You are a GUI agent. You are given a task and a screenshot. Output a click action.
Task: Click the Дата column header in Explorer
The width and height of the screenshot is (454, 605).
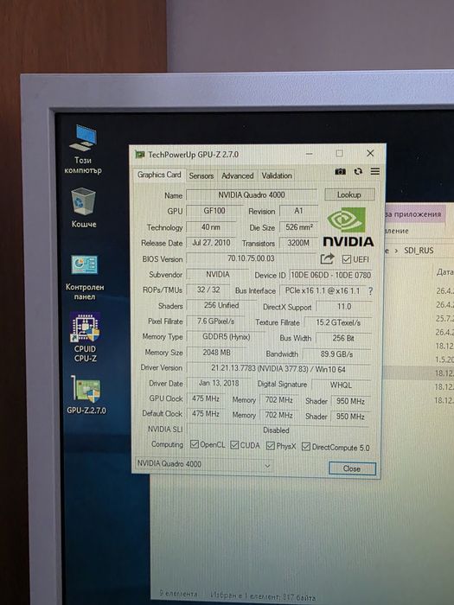[x=444, y=272]
